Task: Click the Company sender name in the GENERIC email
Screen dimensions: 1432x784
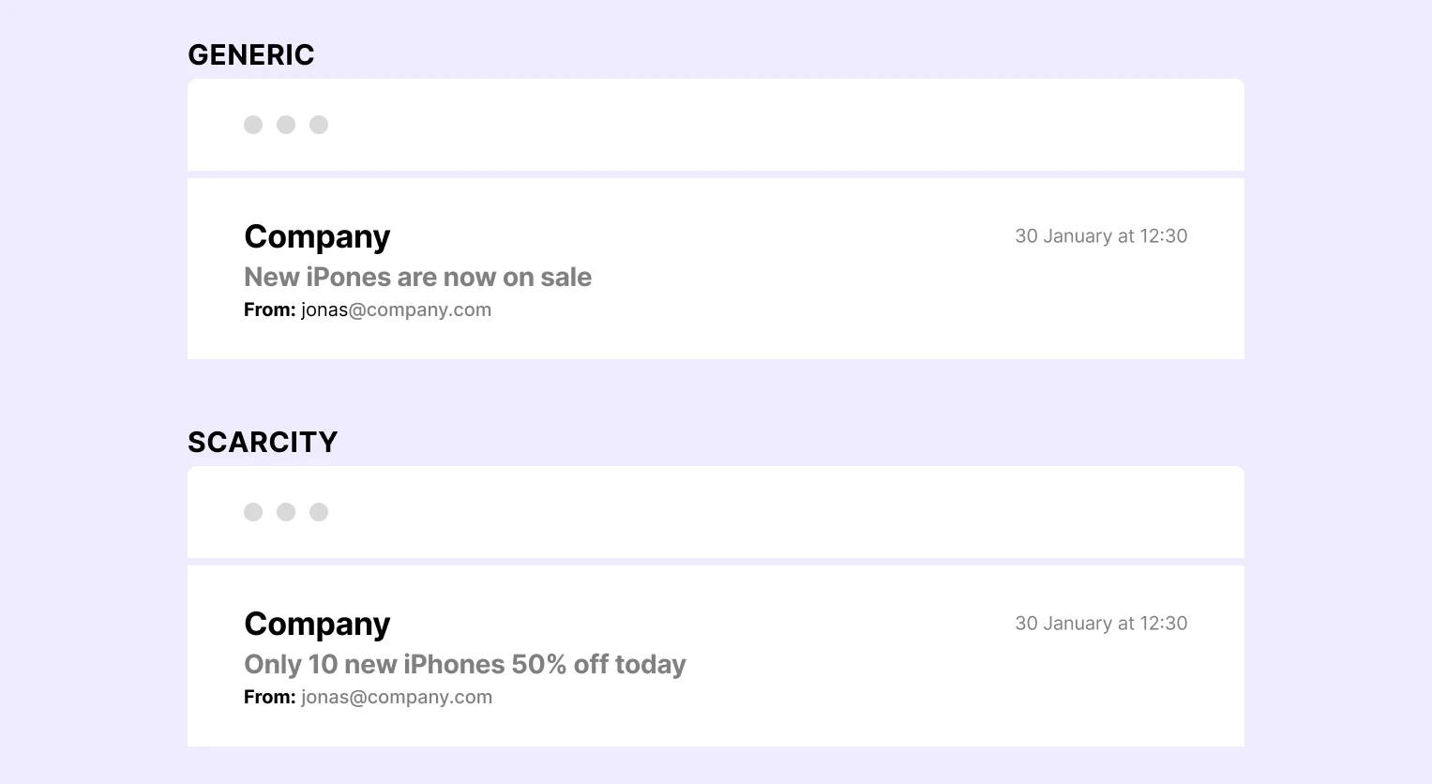Action: tap(317, 237)
